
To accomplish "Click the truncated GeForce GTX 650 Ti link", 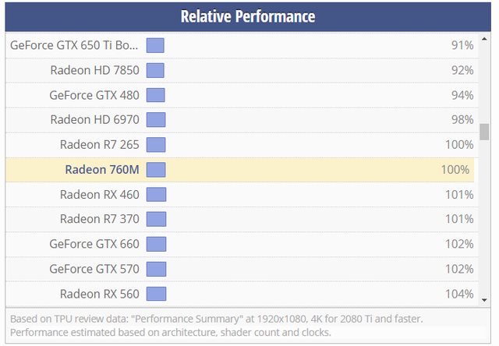I will click(75, 45).
